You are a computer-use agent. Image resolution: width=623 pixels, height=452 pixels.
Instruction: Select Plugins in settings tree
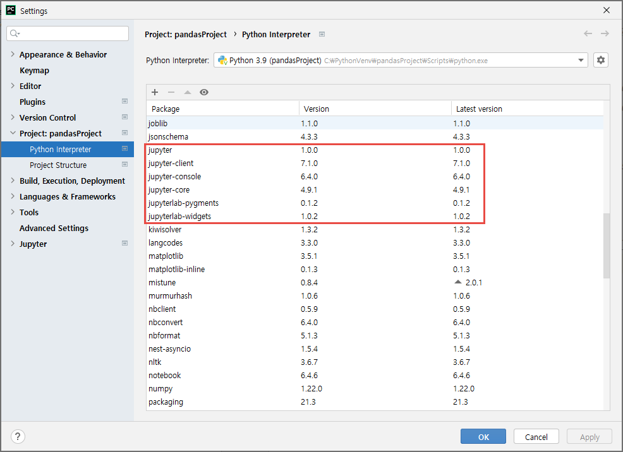[33, 102]
